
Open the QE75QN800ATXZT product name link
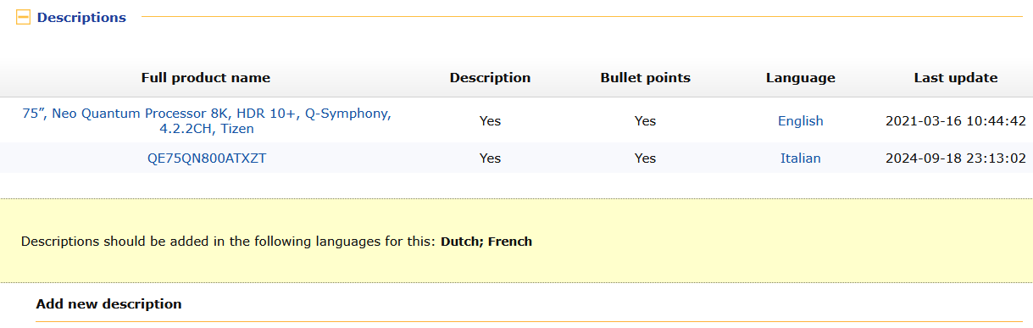[206, 158]
